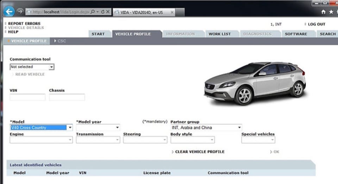Click CLEAR VEHICLE PROFILE

pyautogui.click(x=200, y=152)
